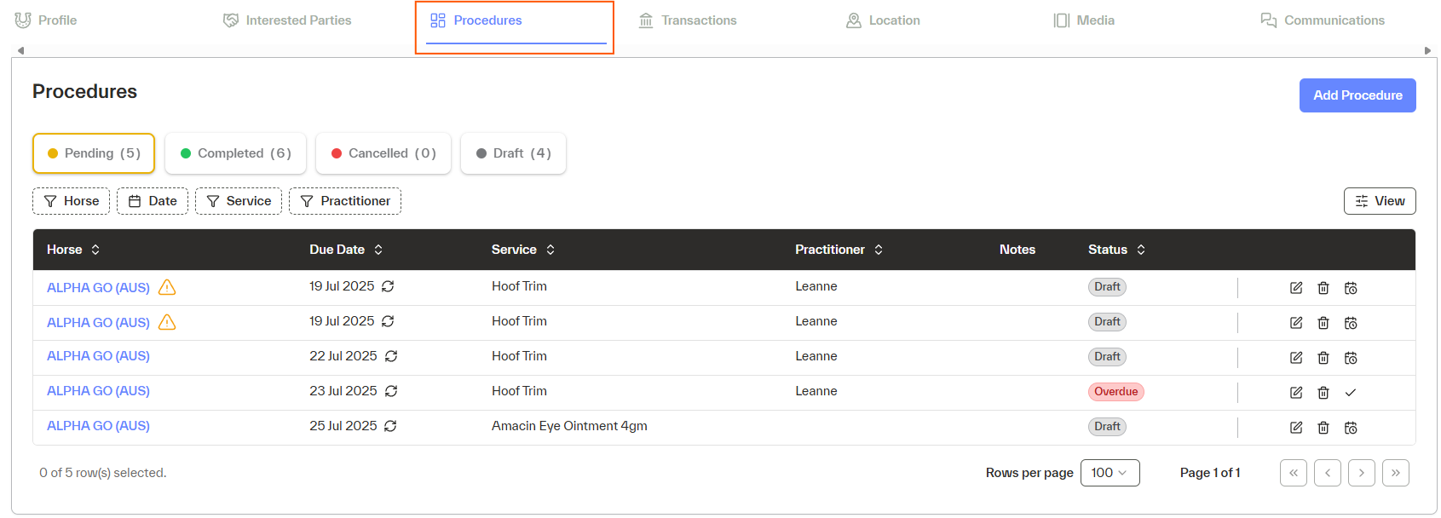Open the Rows per page dropdown

coord(1110,473)
